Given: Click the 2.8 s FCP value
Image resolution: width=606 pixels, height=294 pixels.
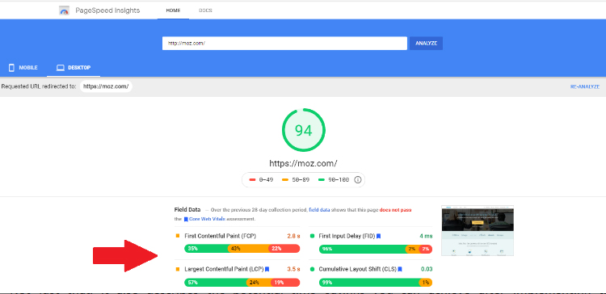Looking at the screenshot, I should click(294, 236).
